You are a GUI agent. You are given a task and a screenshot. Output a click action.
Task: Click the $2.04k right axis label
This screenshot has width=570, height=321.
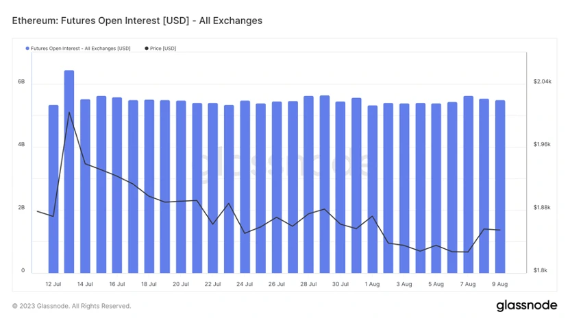click(542, 82)
